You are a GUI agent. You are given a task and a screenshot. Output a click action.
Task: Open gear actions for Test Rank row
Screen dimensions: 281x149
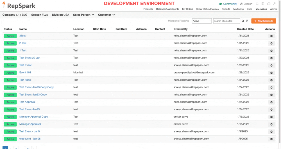point(271,80)
